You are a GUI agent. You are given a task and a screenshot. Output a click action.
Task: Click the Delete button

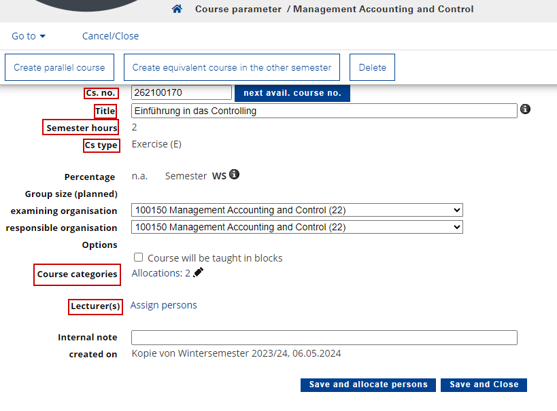372,67
